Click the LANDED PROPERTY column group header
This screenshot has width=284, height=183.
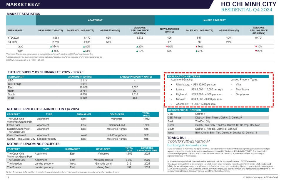point(214,20)
